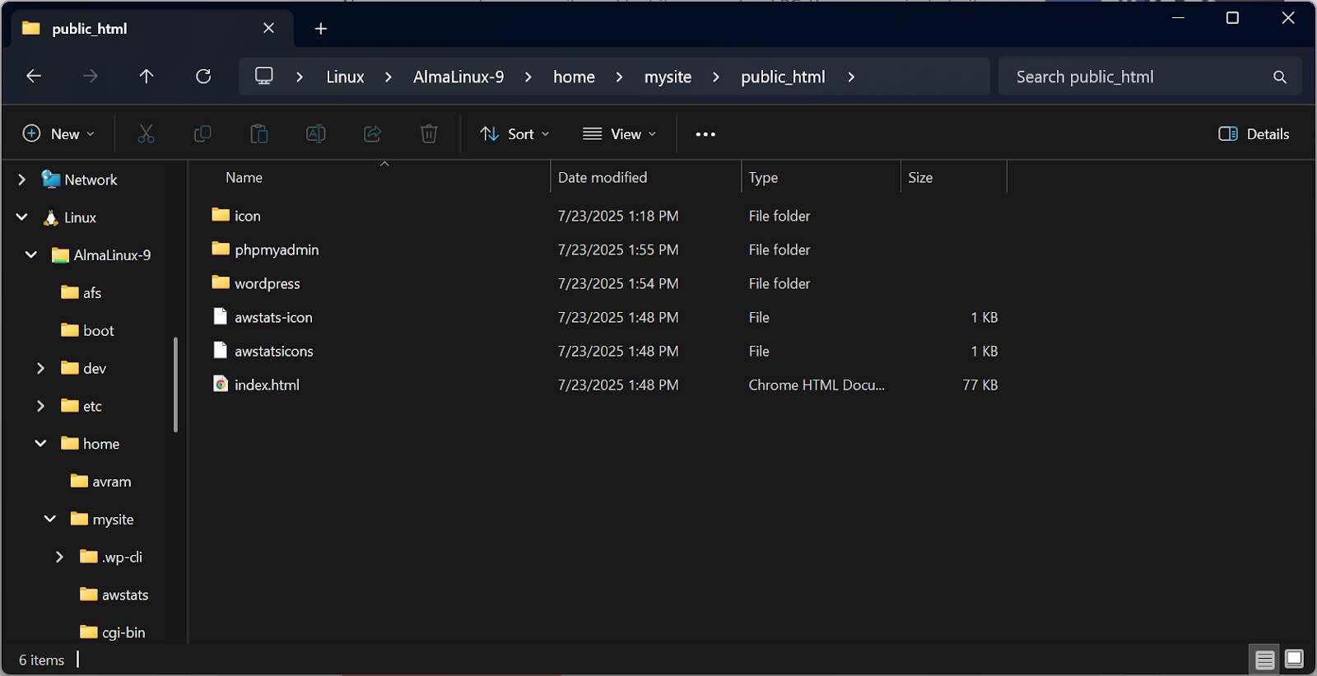
Task: Open the chevron after Linux in breadcrumb
Action: point(389,77)
